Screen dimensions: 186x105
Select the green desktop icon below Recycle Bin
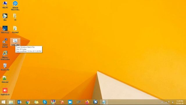pyautogui.click(x=5, y=79)
